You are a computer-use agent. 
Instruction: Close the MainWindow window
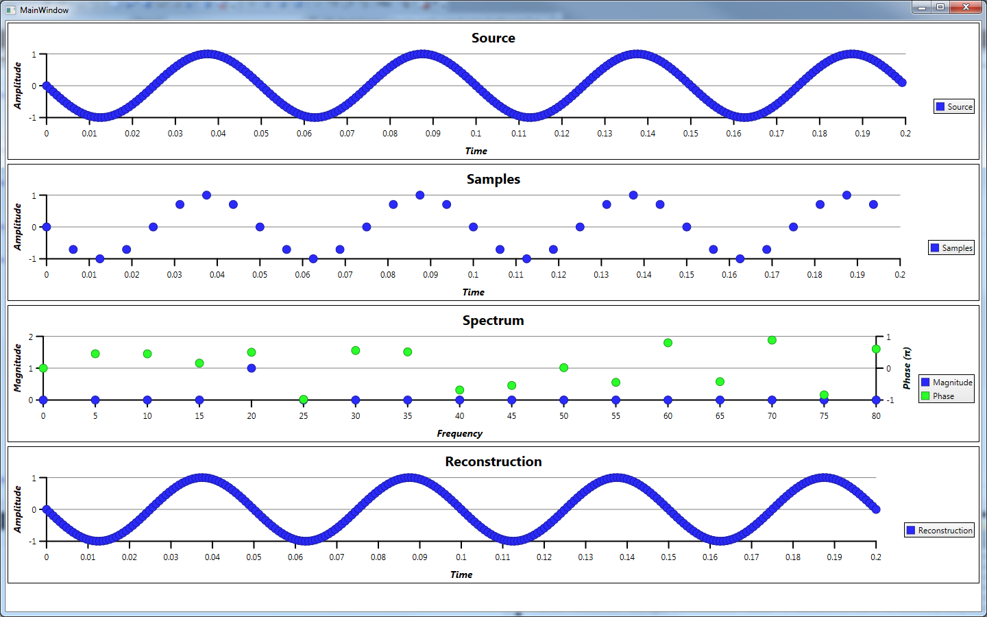point(966,8)
